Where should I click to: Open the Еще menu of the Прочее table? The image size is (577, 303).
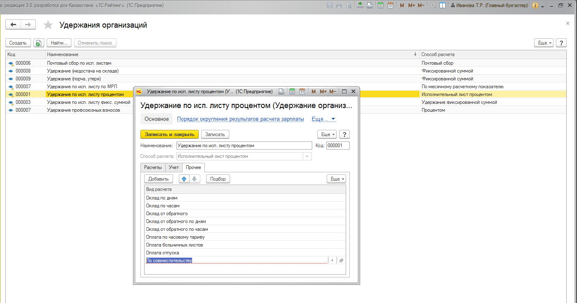coord(336,179)
